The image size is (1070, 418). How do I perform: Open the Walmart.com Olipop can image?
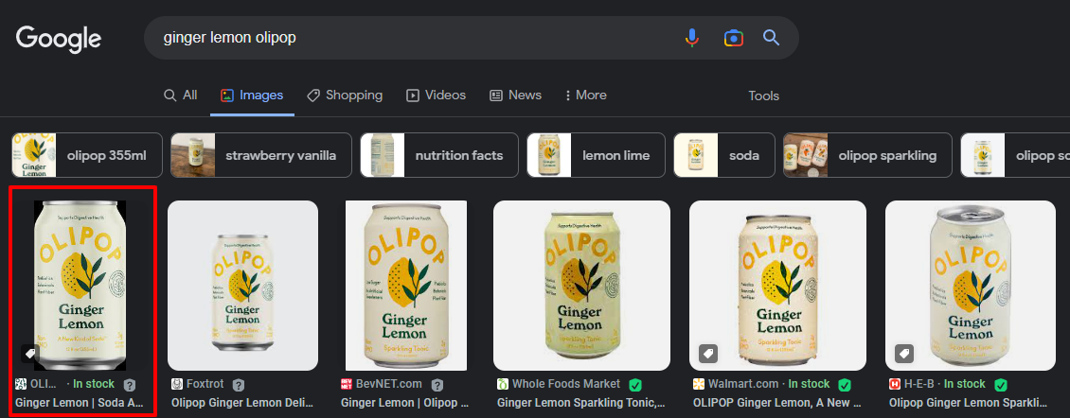[778, 285]
